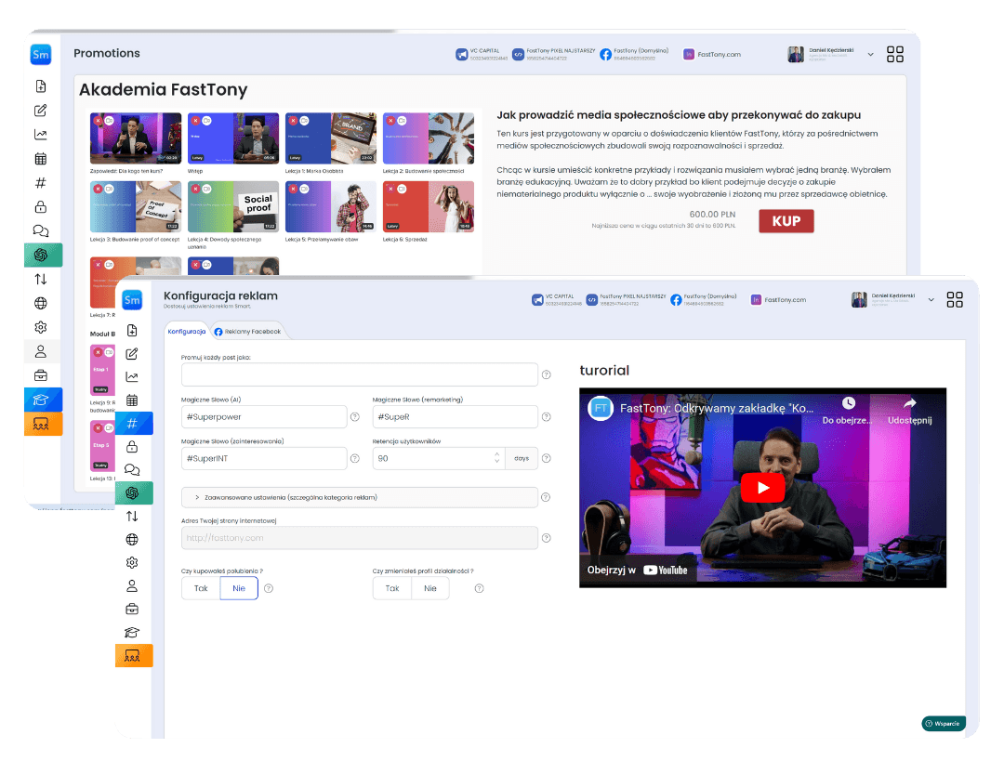This screenshot has height=761, width=1004.
Task: Open the briefcase icon in Konfiguracja reklam sidebar
Action: point(132,609)
